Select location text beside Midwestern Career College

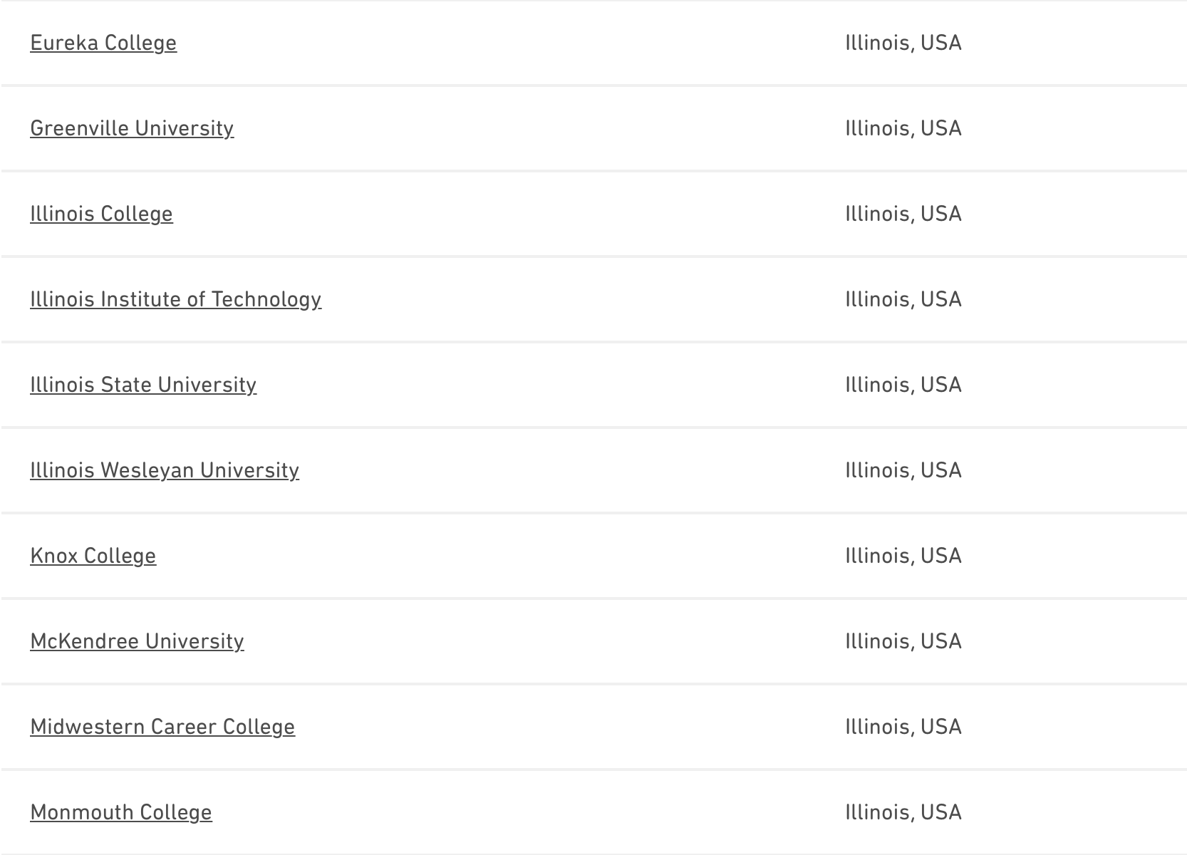click(x=903, y=727)
